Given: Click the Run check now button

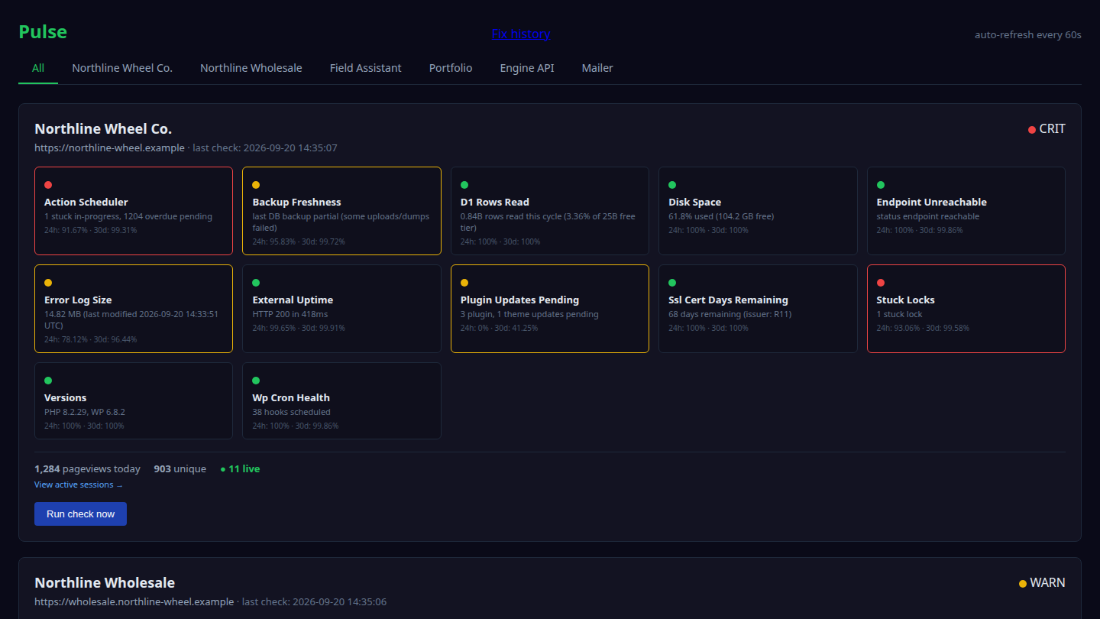Looking at the screenshot, I should (x=80, y=514).
